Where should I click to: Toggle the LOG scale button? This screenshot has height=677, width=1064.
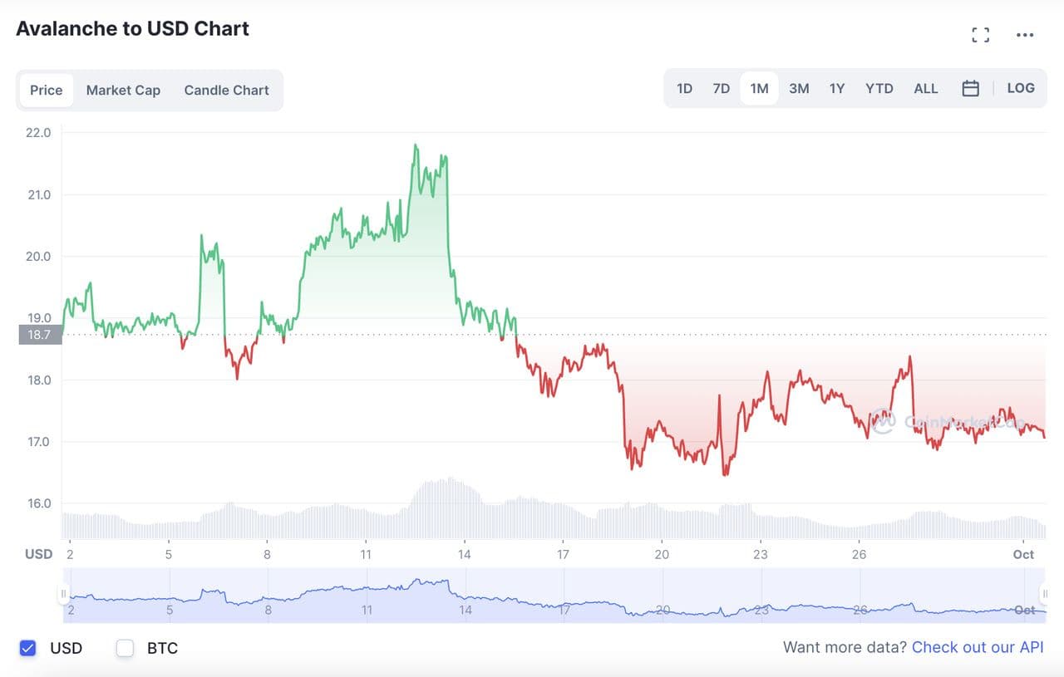click(x=1021, y=88)
